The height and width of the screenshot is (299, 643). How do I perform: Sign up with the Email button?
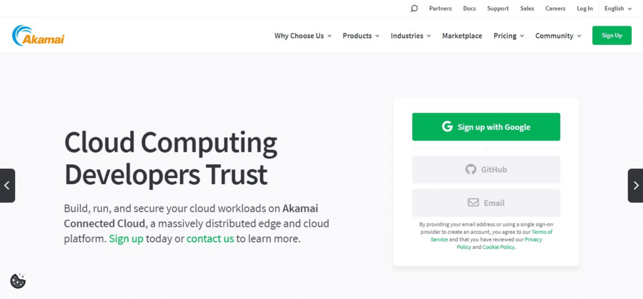(486, 202)
